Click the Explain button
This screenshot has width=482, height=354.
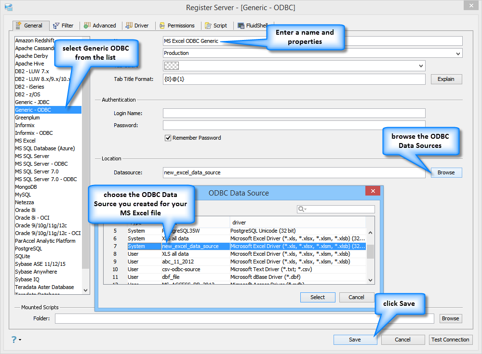(x=446, y=79)
